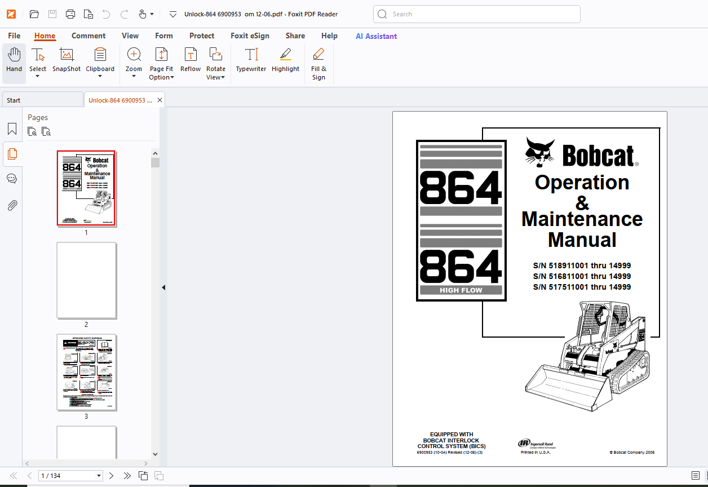Expand the Select tool dropdown arrow

(x=38, y=77)
